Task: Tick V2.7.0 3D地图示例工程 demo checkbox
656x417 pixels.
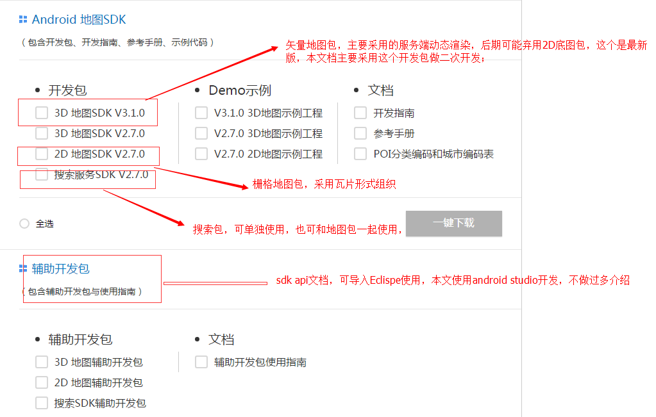Action: tap(201, 133)
